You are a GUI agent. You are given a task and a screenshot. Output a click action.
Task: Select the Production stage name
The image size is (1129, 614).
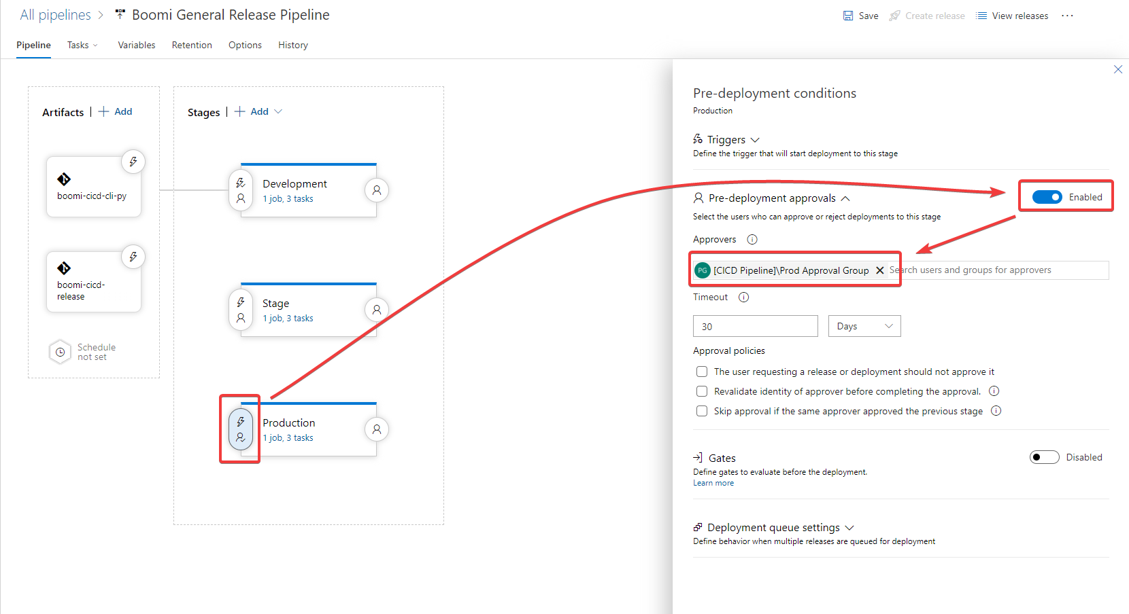pos(289,422)
